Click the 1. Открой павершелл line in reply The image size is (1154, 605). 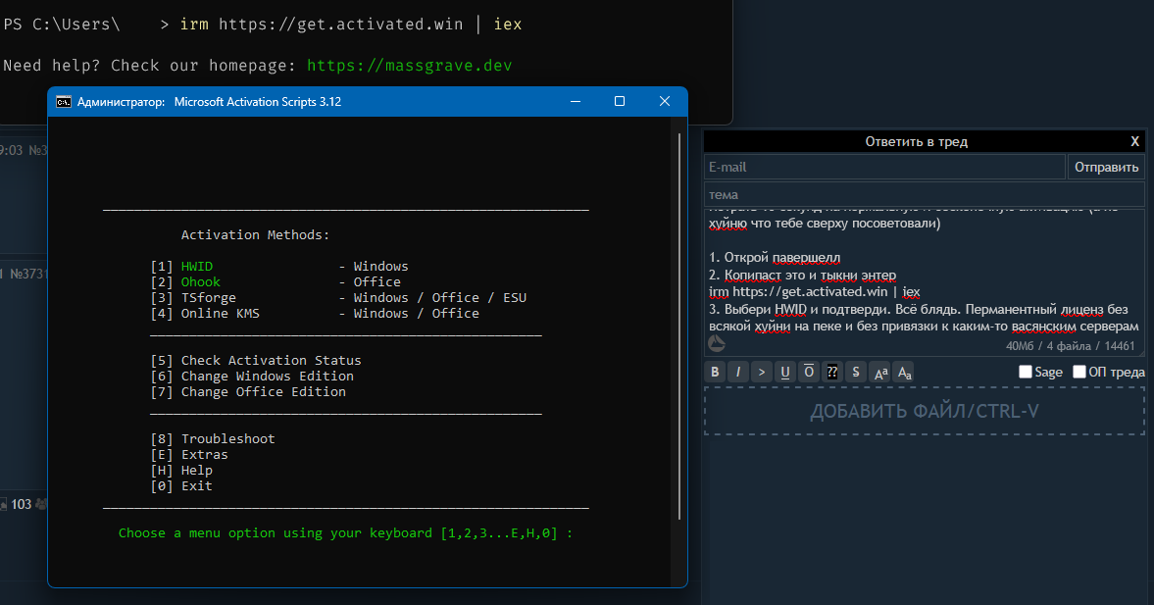coord(775,258)
